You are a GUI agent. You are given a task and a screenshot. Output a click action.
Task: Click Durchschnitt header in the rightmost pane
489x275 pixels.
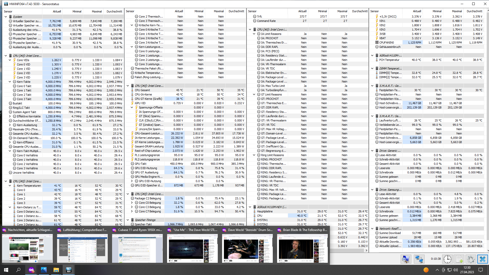coord(474,11)
